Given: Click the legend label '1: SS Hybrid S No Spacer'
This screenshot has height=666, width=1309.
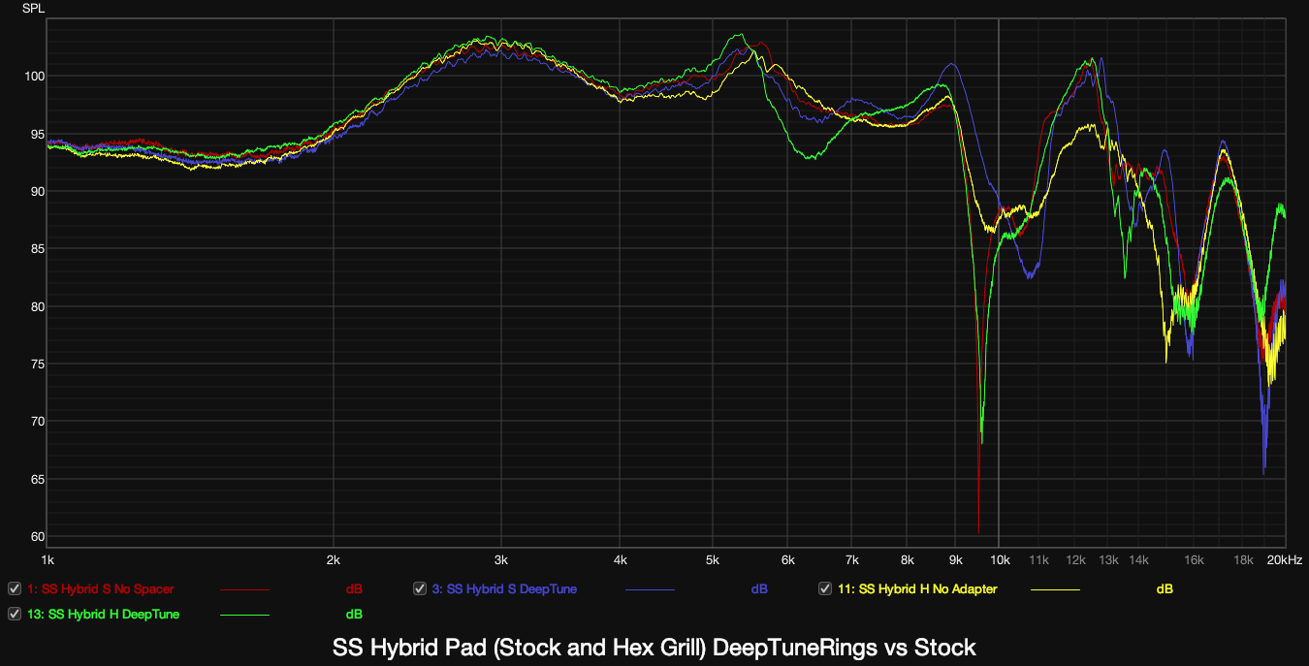Looking at the screenshot, I should 101,588.
